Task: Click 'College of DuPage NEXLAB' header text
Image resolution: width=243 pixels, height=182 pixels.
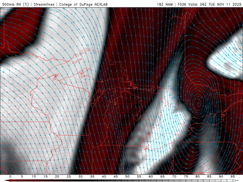Action: 83,4
